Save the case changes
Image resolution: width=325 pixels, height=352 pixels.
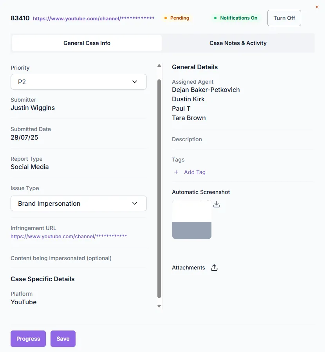(63, 339)
